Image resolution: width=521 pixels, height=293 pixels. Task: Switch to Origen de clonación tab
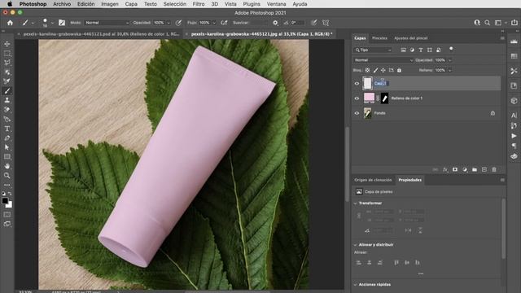coord(373,180)
